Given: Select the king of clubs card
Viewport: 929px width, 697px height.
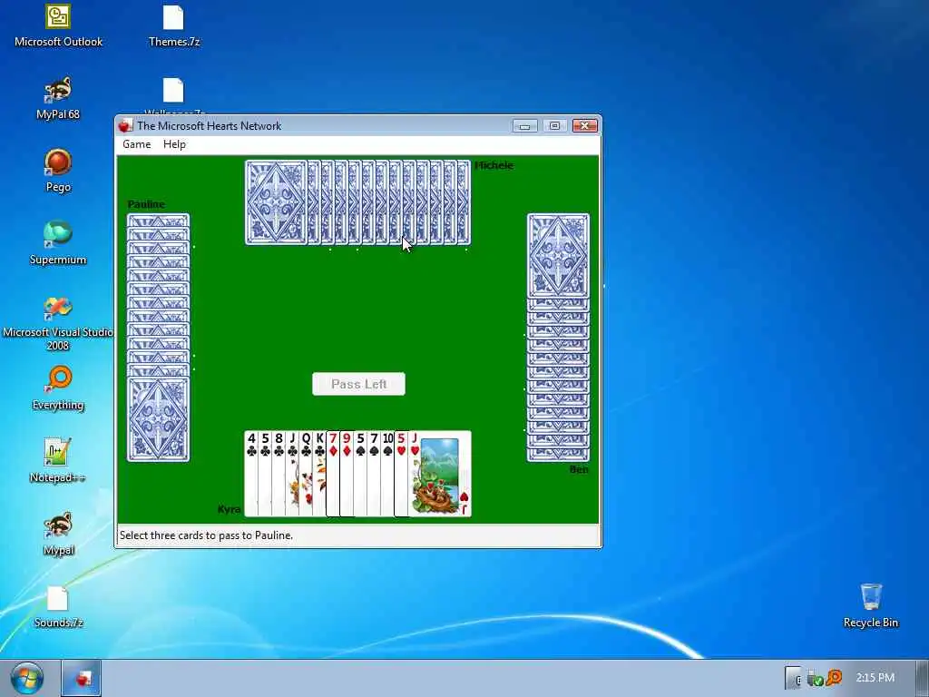Looking at the screenshot, I should pos(319,474).
